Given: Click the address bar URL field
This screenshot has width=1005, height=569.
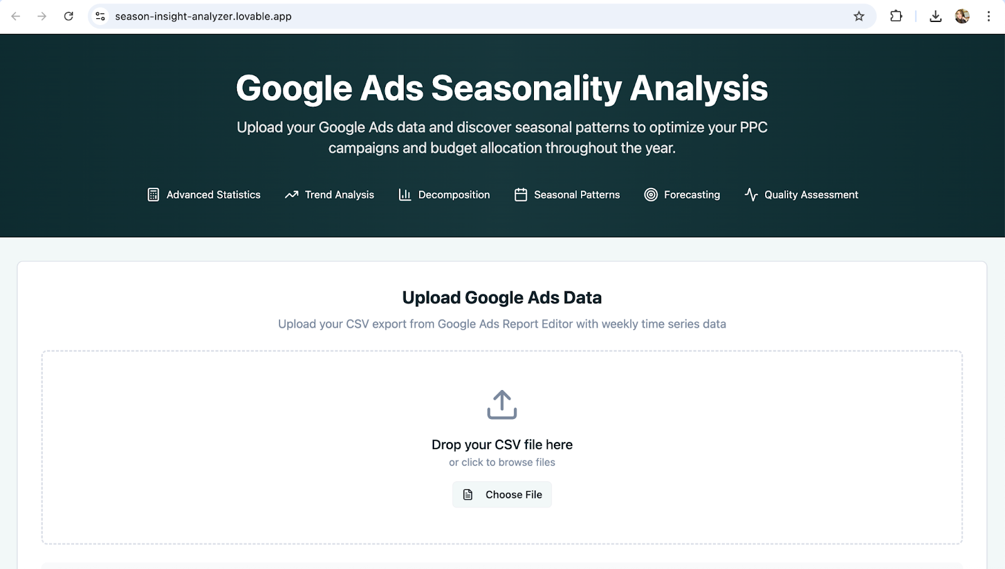Looking at the screenshot, I should point(477,16).
